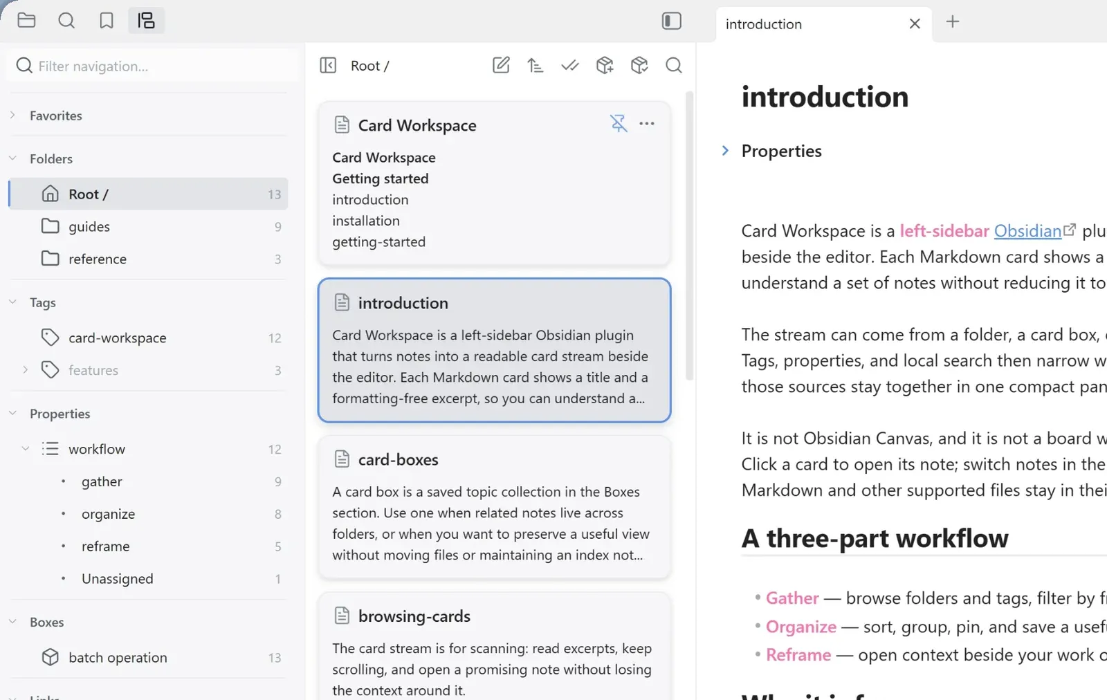Image resolution: width=1107 pixels, height=700 pixels.
Task: Create a new note with the pencil icon
Action: [501, 66]
